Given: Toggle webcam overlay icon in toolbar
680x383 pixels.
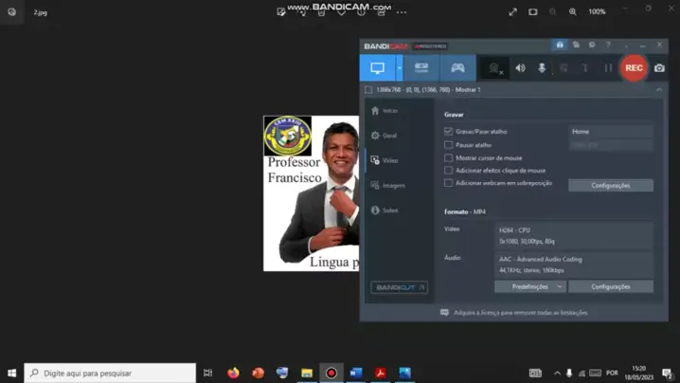Looking at the screenshot, I should click(494, 68).
